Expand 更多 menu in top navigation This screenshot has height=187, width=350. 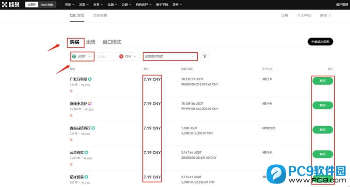point(177,5)
